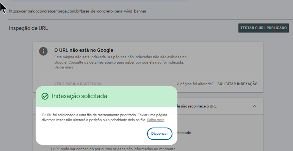This screenshot has width=293, height=151.
Task: Click 'Esta página não está indexada' description
Action: 120,60
